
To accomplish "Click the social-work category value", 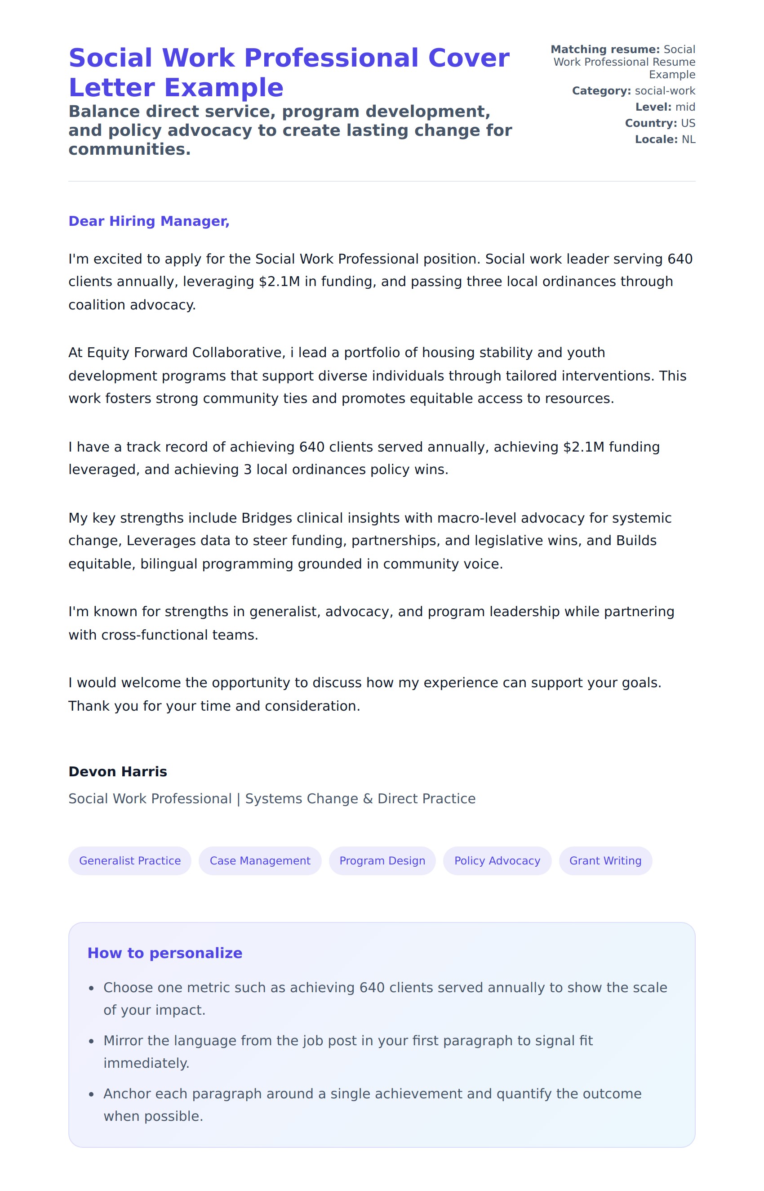I will (x=665, y=91).
